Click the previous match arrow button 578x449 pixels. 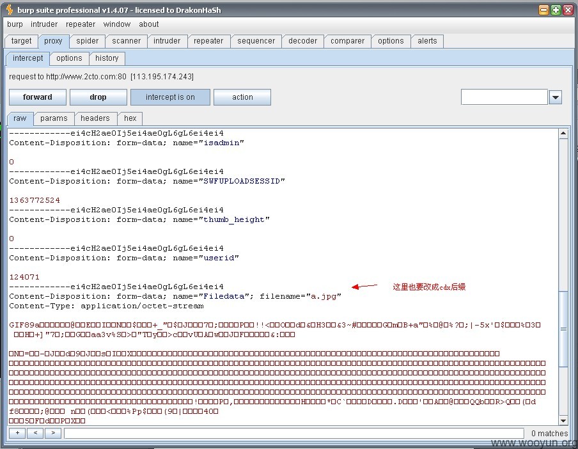tap(35, 433)
